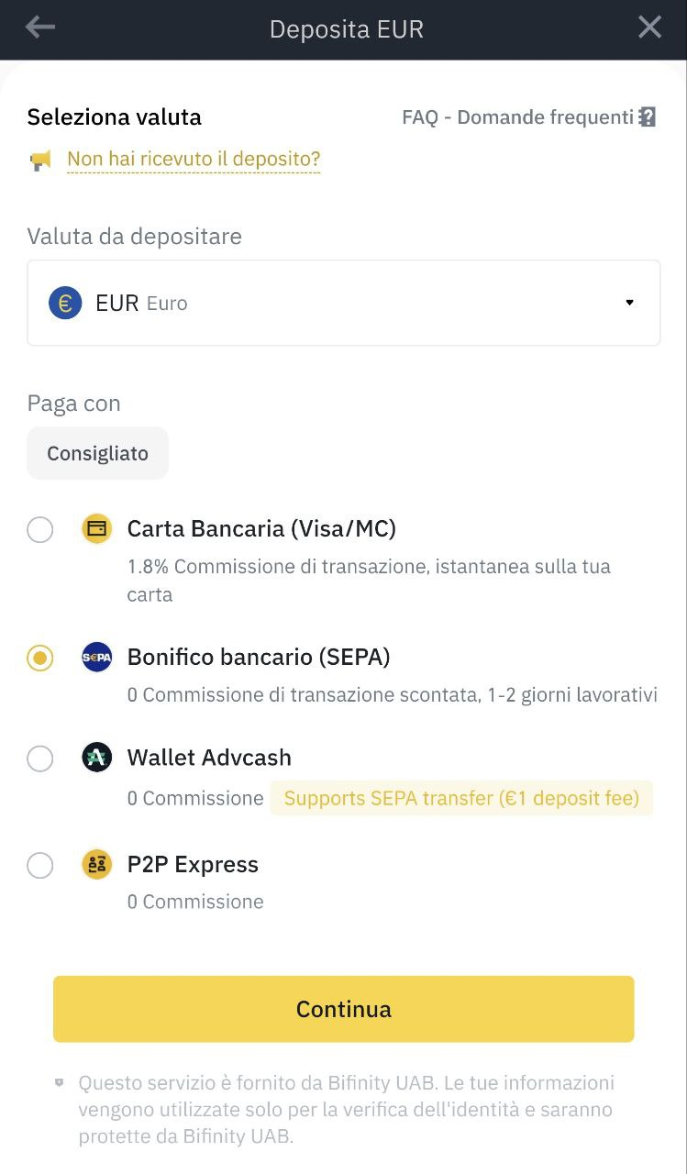Image resolution: width=687 pixels, height=1174 pixels.
Task: Click the SEPA logo icon
Action: pyautogui.click(x=96, y=658)
